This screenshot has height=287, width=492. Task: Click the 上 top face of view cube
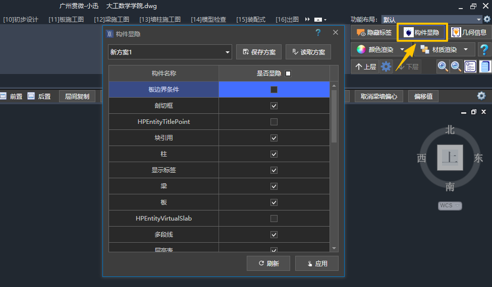click(450, 158)
